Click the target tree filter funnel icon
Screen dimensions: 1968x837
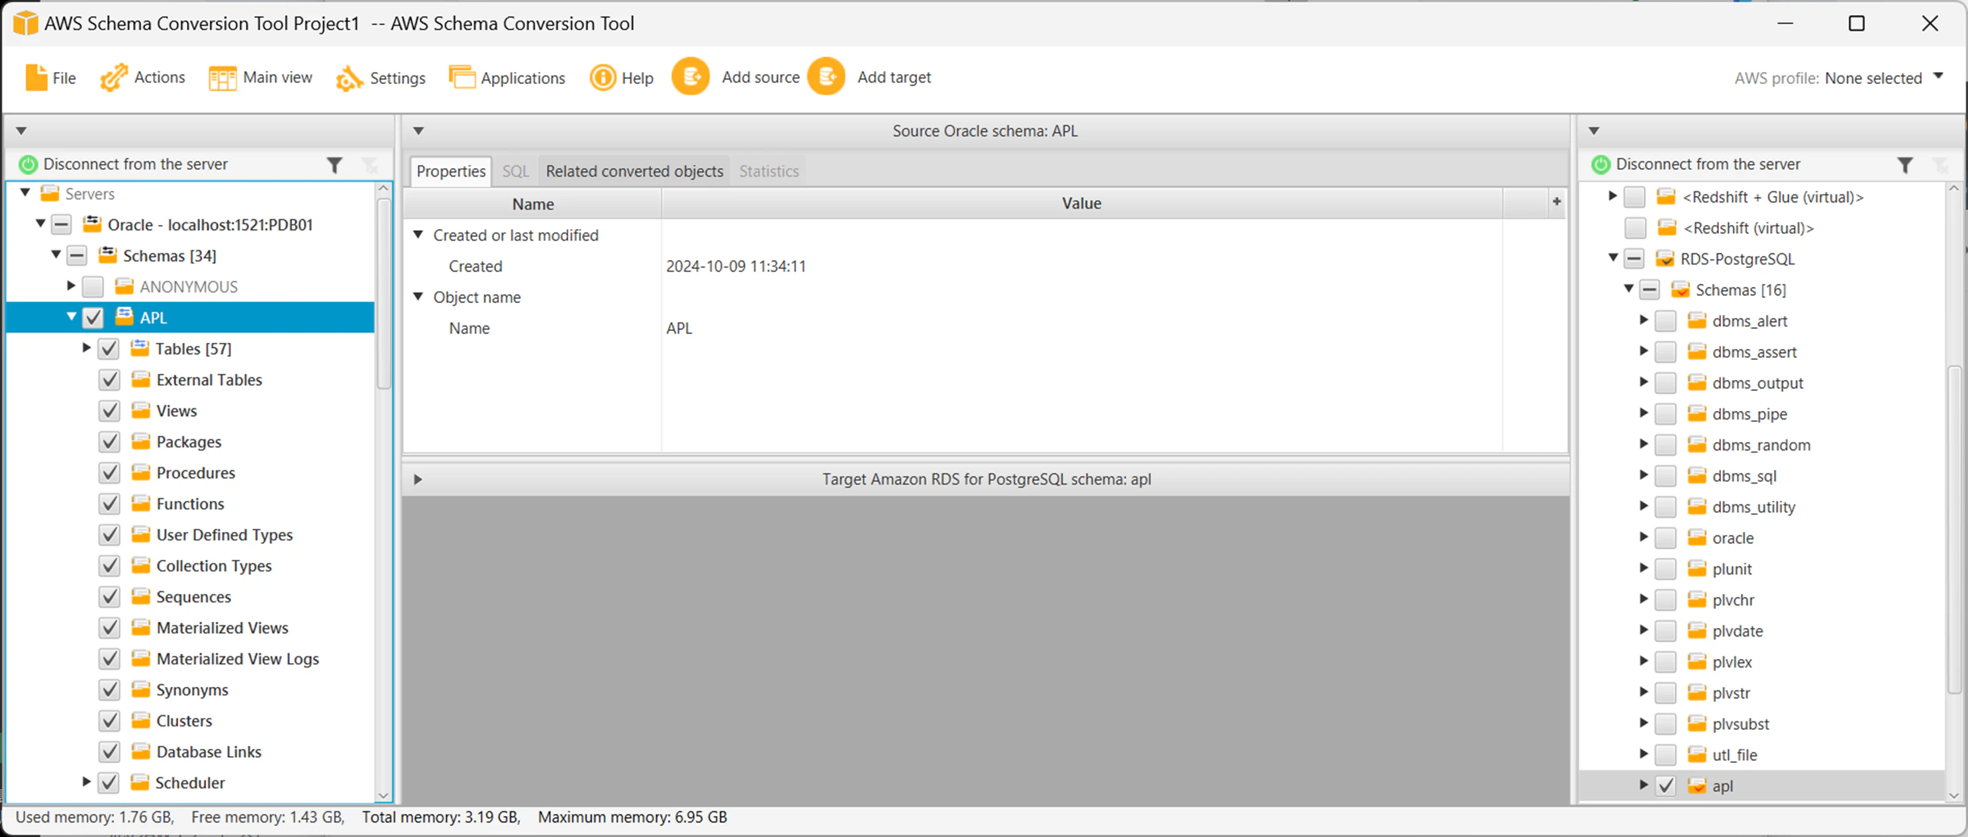[x=1905, y=164]
